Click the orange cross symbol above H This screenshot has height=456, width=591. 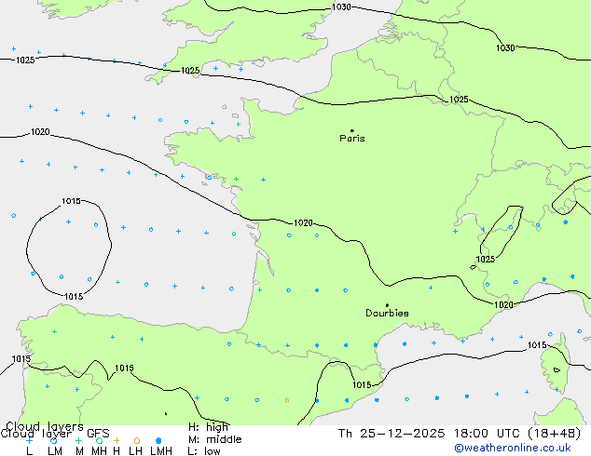point(117,440)
